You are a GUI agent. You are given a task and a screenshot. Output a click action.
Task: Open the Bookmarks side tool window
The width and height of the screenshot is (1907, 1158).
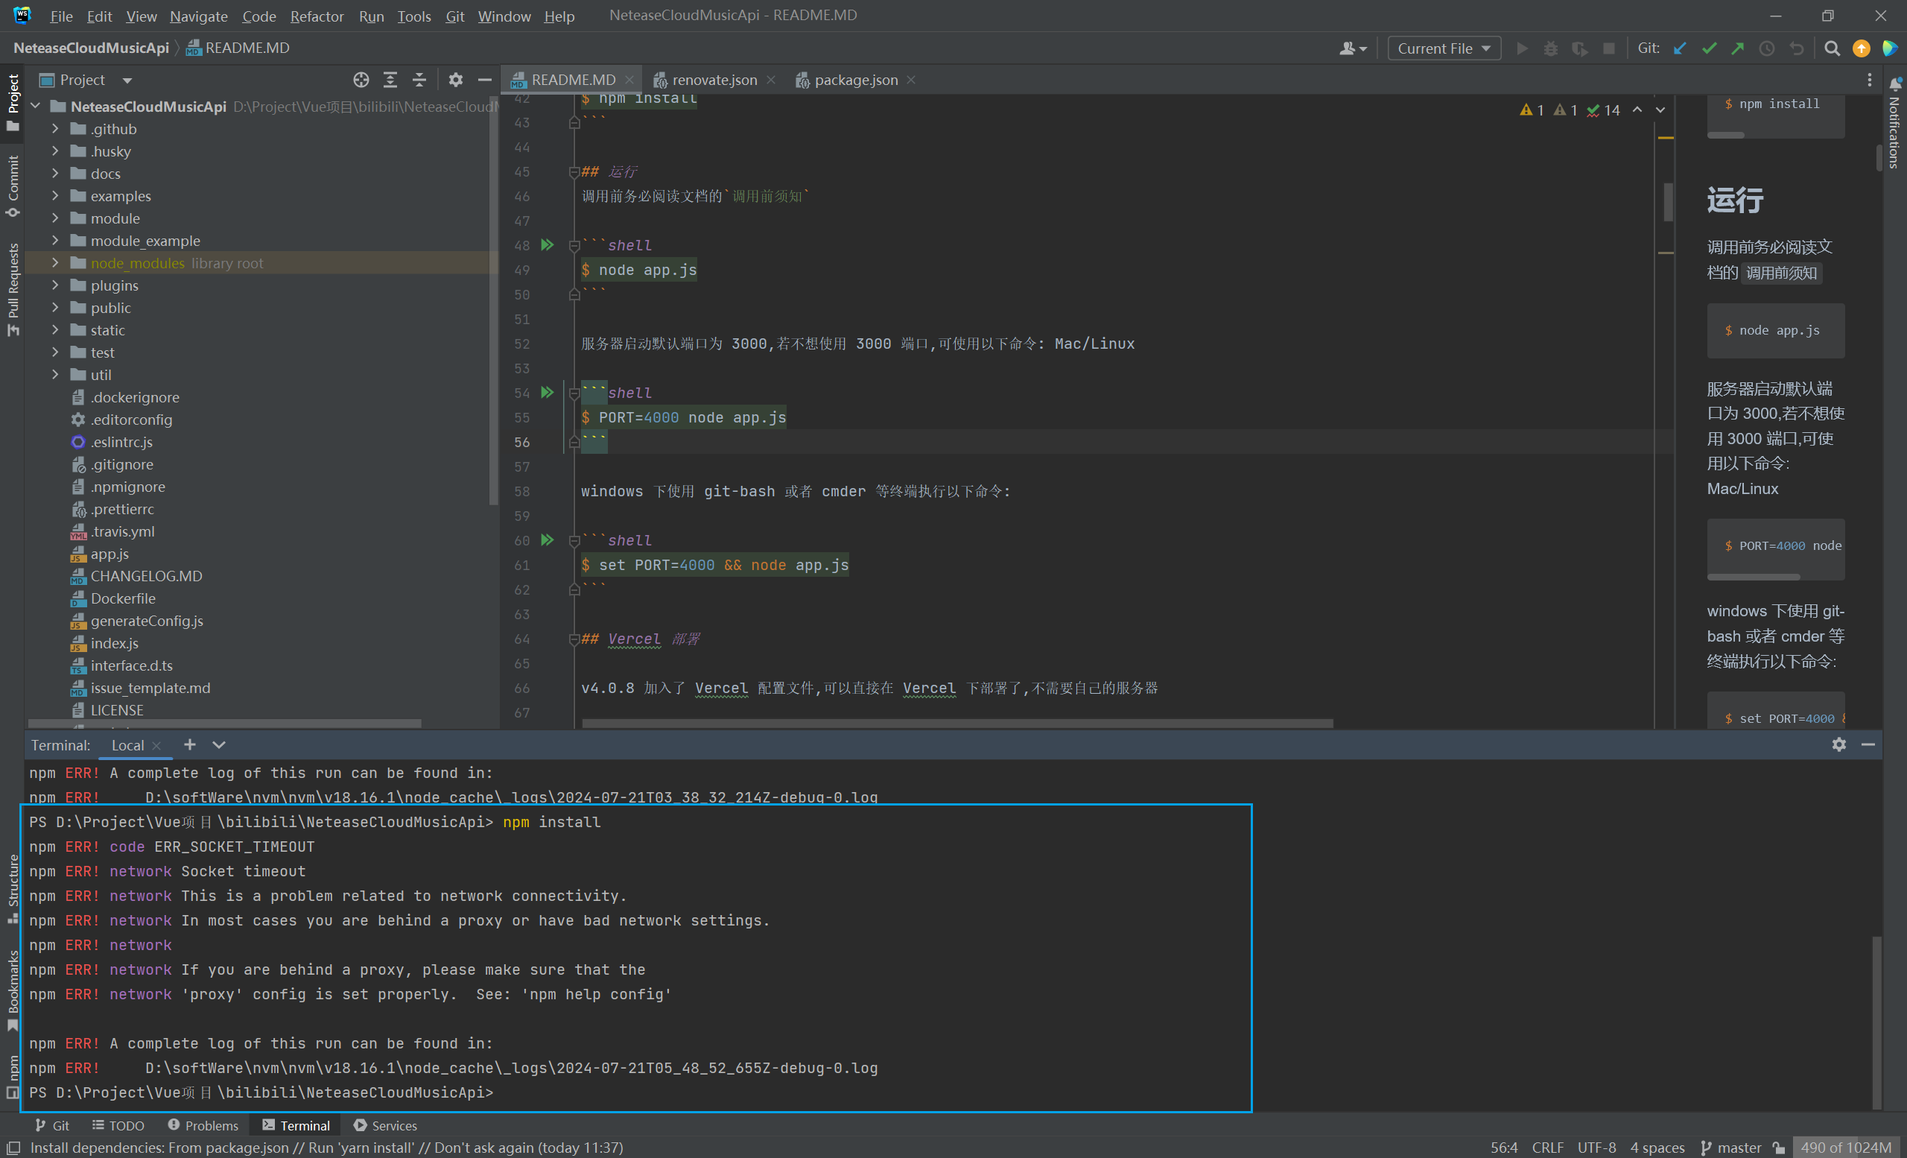click(13, 991)
